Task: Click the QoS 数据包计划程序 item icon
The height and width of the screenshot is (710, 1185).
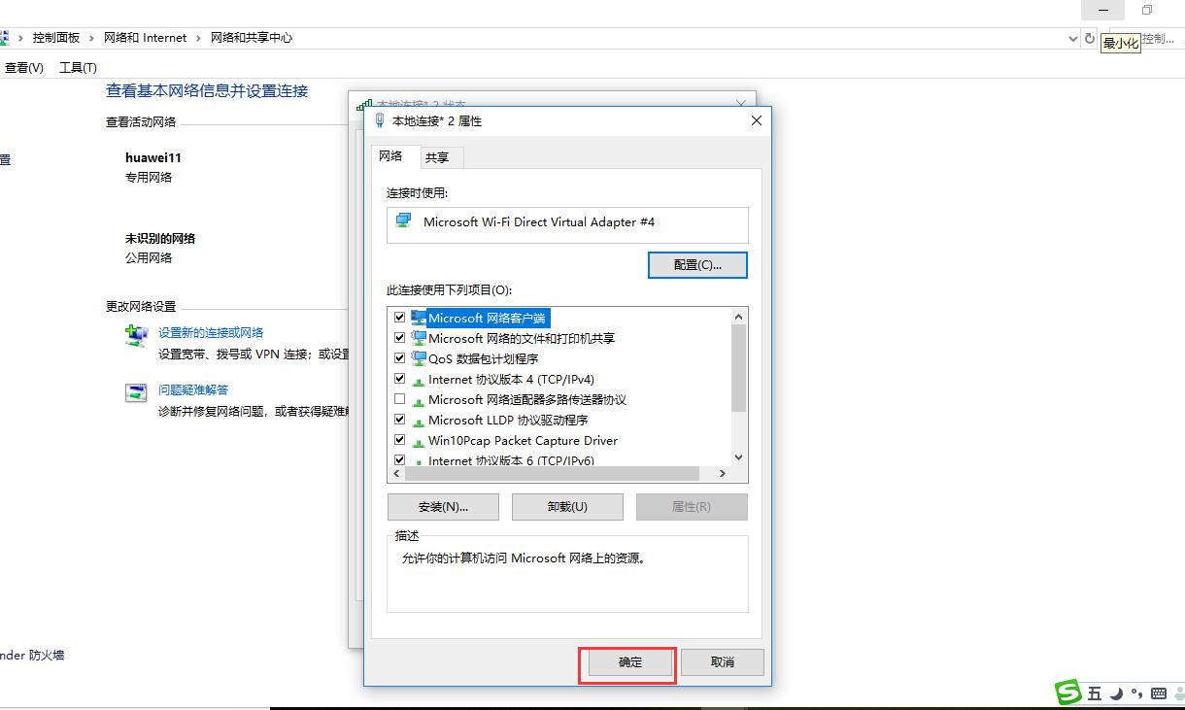Action: 419,358
